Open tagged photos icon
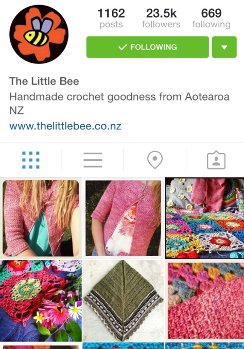The image size is (244, 349). click(216, 160)
